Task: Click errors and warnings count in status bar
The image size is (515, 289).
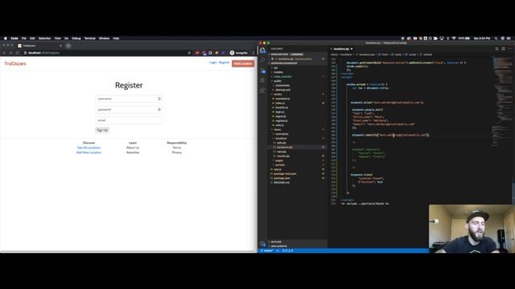Action: click(288, 250)
